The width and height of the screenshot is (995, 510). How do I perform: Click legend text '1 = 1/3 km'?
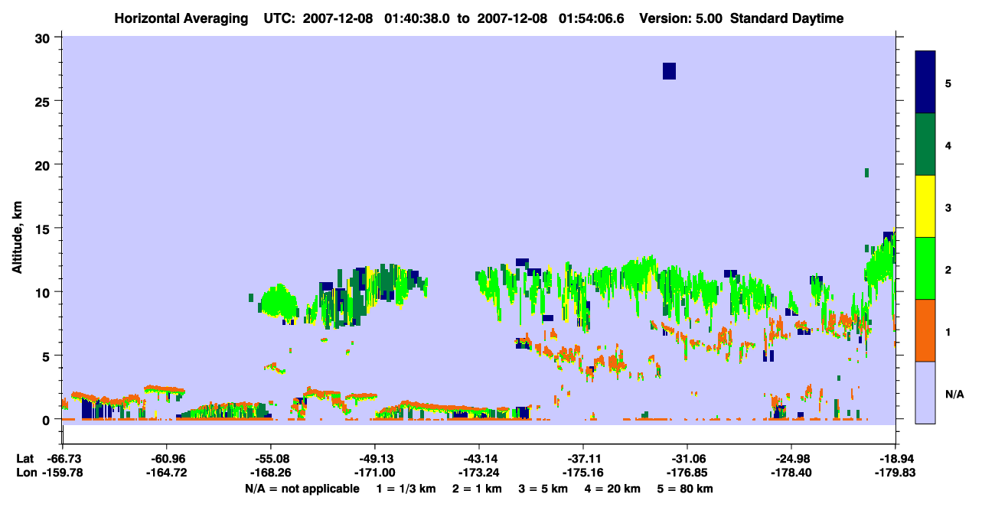407,489
